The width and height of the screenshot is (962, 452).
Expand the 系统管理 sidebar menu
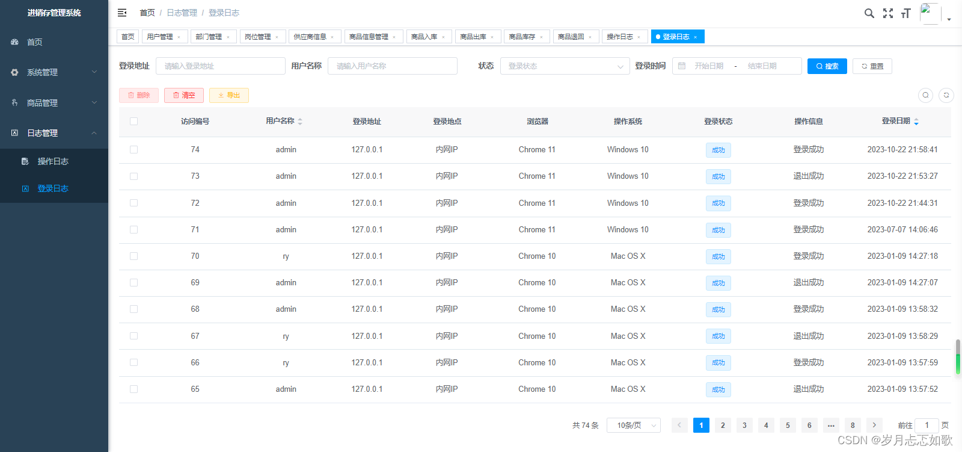(x=54, y=72)
